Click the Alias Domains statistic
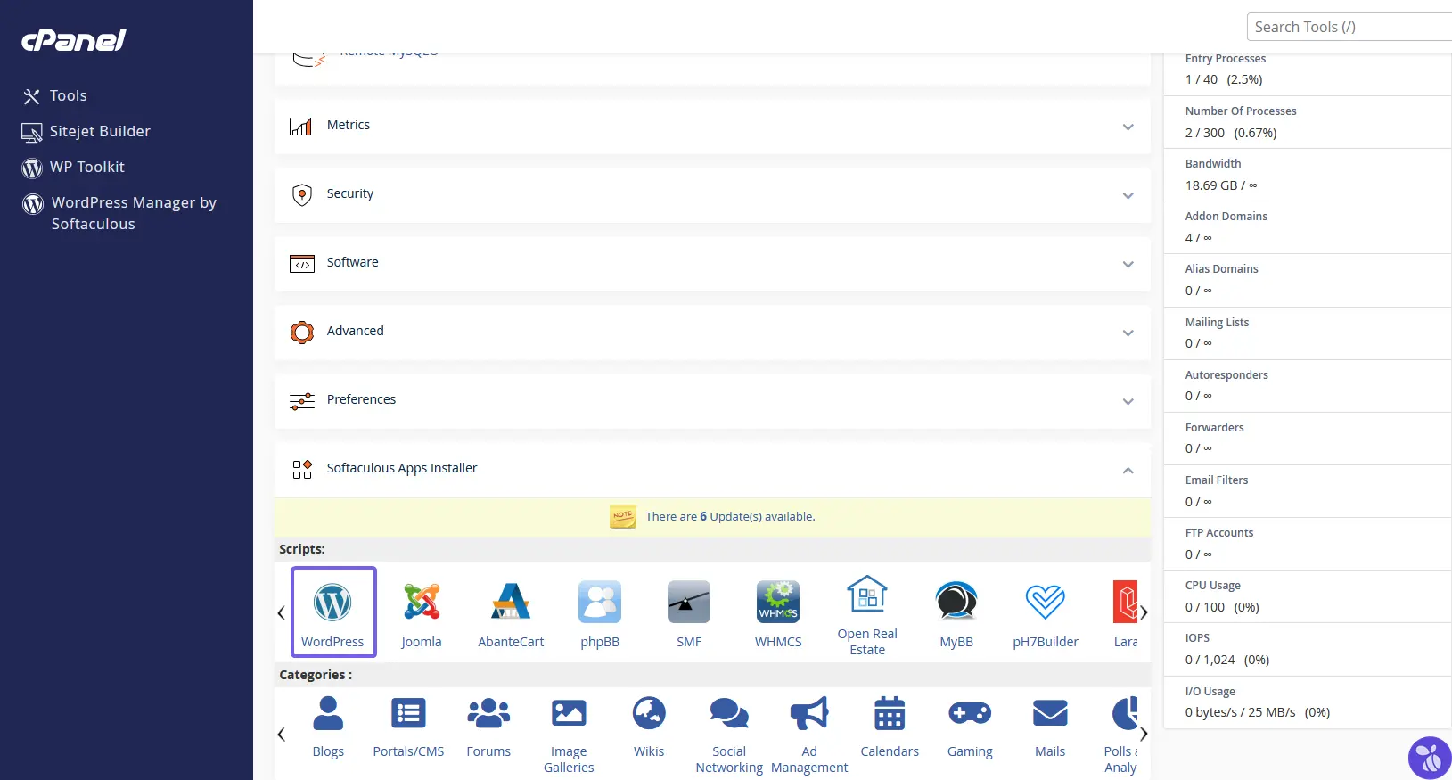Image resolution: width=1452 pixels, height=780 pixels. (x=1308, y=280)
